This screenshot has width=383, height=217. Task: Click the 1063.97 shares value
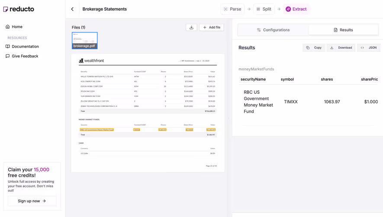pos(332,102)
